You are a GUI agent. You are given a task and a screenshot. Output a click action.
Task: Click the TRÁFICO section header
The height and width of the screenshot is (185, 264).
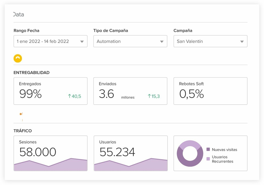[x=23, y=131]
